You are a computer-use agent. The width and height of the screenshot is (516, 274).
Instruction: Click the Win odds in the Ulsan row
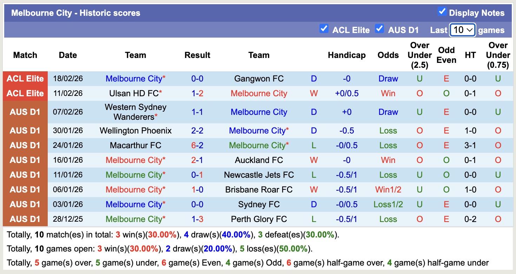pos(388,93)
